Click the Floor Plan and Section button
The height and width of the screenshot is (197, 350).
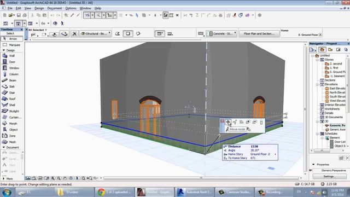click(259, 33)
